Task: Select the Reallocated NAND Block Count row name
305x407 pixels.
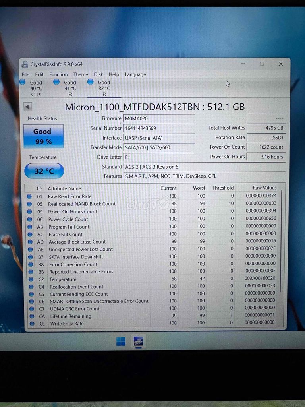Action: [x=82, y=204]
